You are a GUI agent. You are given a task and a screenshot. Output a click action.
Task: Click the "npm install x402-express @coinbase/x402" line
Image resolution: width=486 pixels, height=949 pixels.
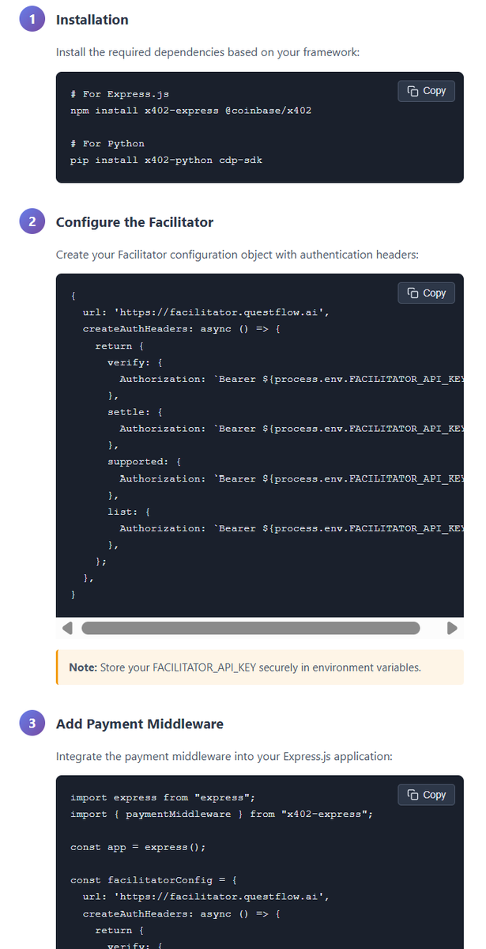pyautogui.click(x=190, y=111)
